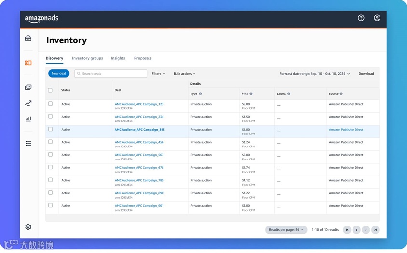Viewport: 407px width, 253px height.
Task: Click the 1-10 of 10 results text
Action: click(325, 230)
